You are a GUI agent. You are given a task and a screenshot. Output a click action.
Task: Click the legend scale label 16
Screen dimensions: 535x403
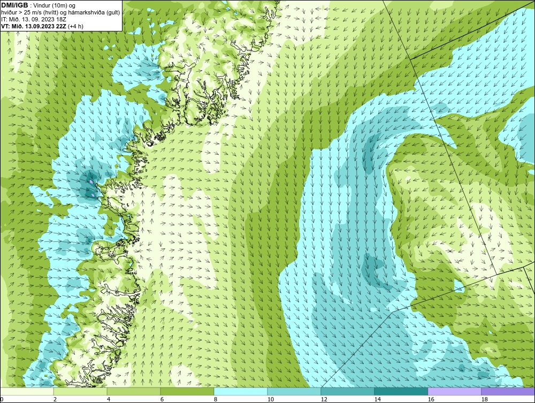[x=431, y=399]
